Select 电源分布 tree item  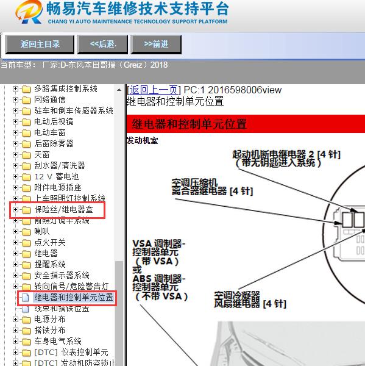point(50,319)
